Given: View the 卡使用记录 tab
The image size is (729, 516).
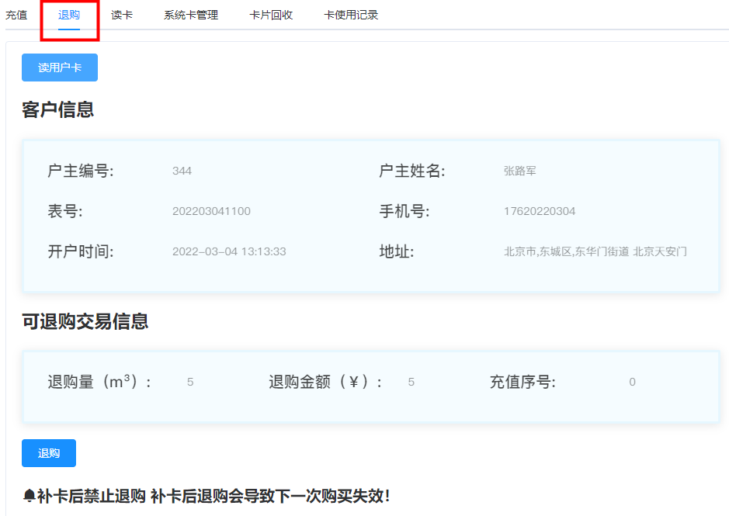Looking at the screenshot, I should (351, 15).
